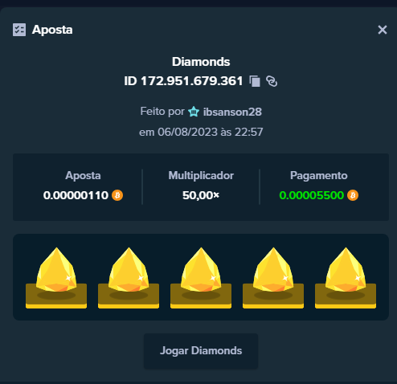Click the Pagamento column label
Viewport: 397px width, 384px height.
(319, 176)
